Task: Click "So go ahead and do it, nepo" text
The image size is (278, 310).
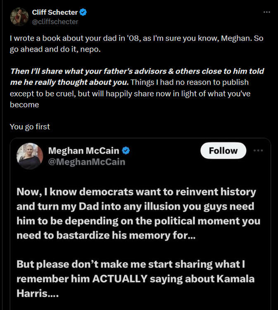Action: click(41, 49)
